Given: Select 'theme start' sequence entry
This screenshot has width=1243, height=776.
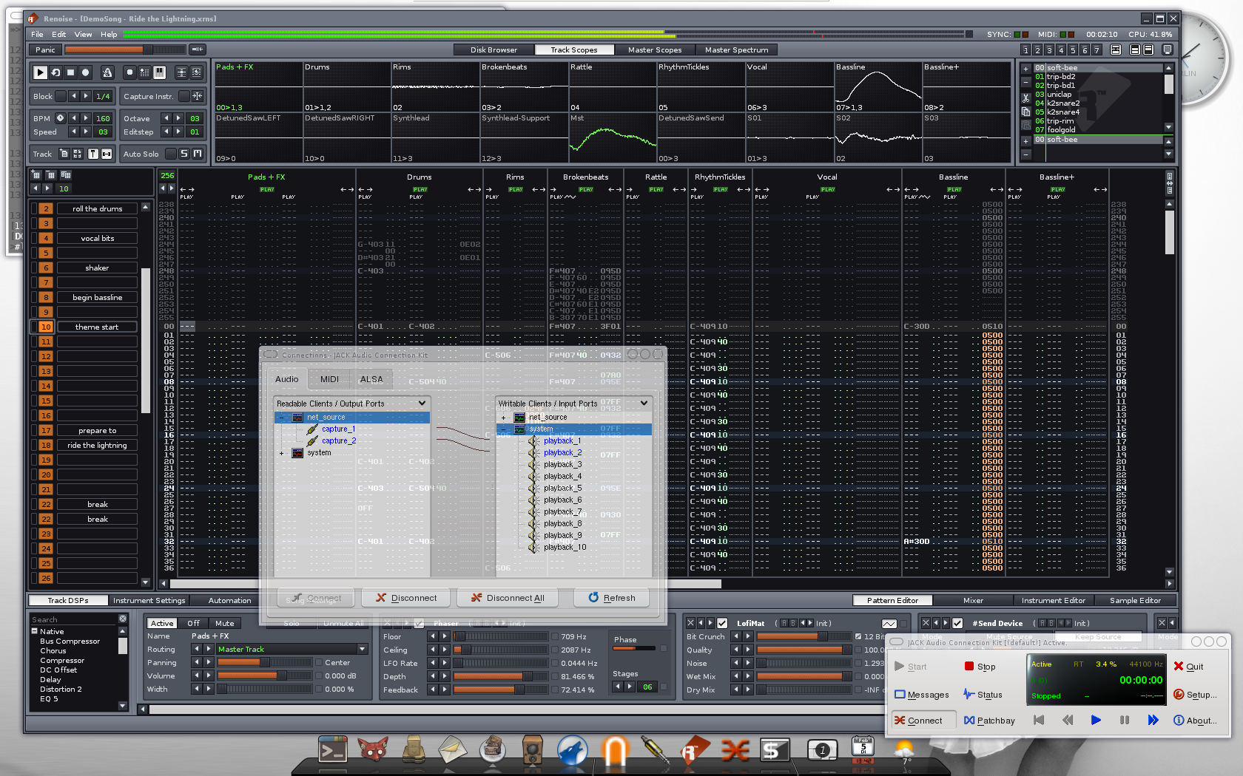Looking at the screenshot, I should pos(97,327).
